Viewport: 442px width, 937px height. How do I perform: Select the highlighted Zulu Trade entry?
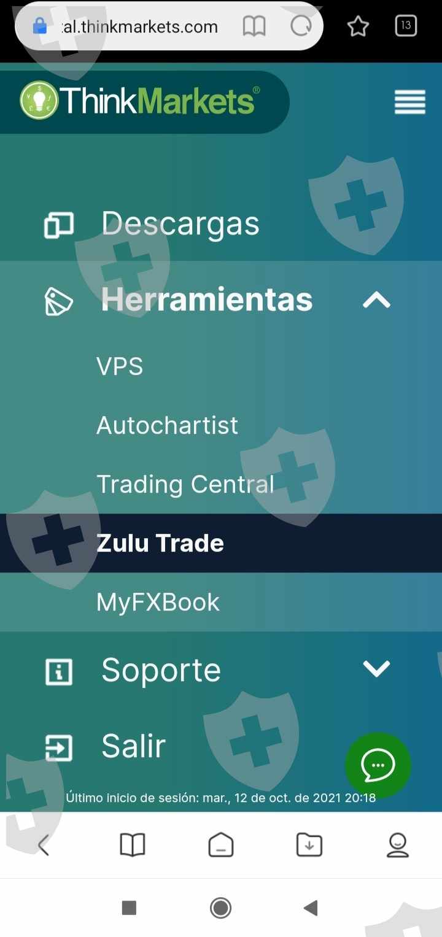[x=221, y=543]
